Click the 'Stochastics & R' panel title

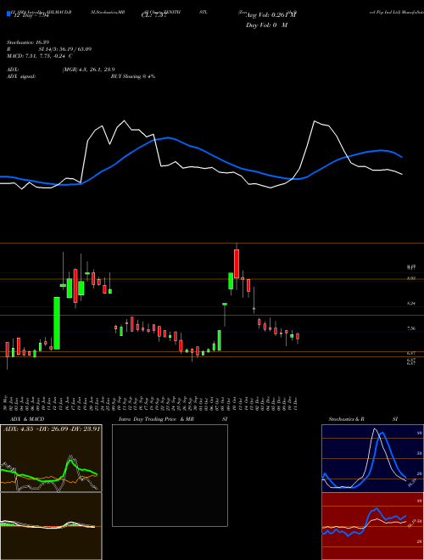(x=347, y=419)
